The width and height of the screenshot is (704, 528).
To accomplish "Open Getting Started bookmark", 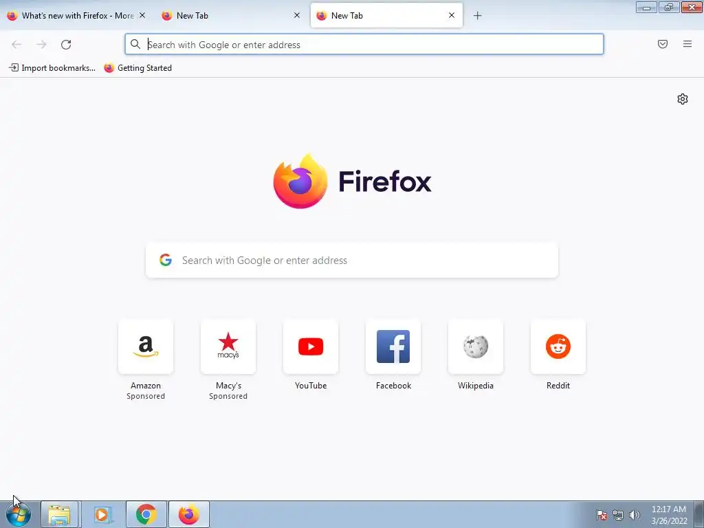I will (137, 68).
